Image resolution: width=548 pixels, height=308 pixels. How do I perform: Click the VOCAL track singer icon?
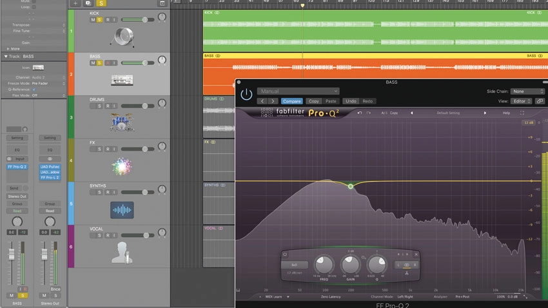tap(122, 253)
